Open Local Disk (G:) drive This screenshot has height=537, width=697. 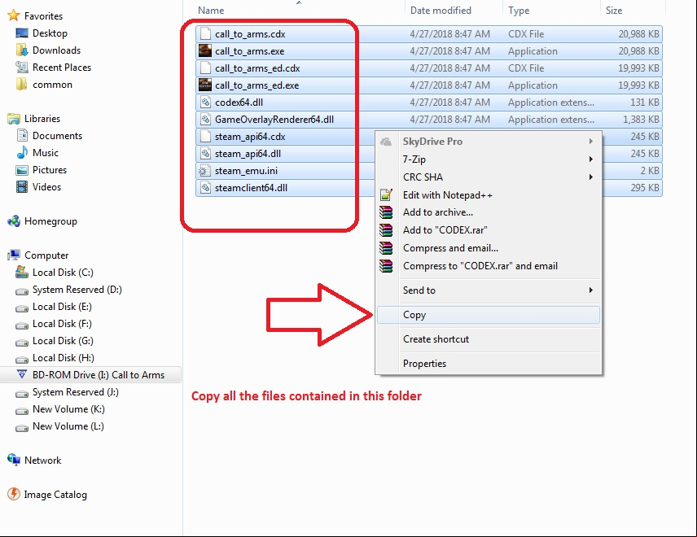63,341
